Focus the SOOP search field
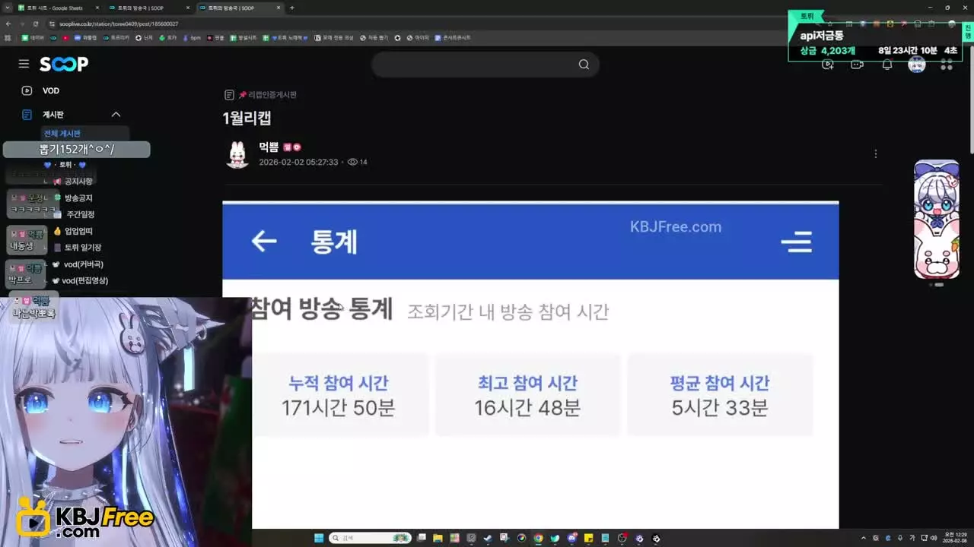 point(485,65)
